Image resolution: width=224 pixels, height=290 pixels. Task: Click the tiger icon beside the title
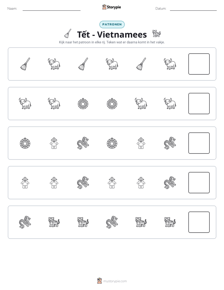pos(156,34)
